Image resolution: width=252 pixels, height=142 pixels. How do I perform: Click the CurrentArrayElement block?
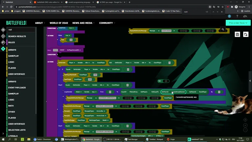(x=178, y=92)
